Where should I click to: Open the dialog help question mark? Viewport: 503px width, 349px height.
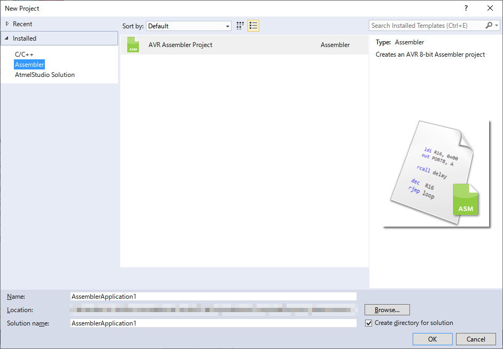pos(466,9)
